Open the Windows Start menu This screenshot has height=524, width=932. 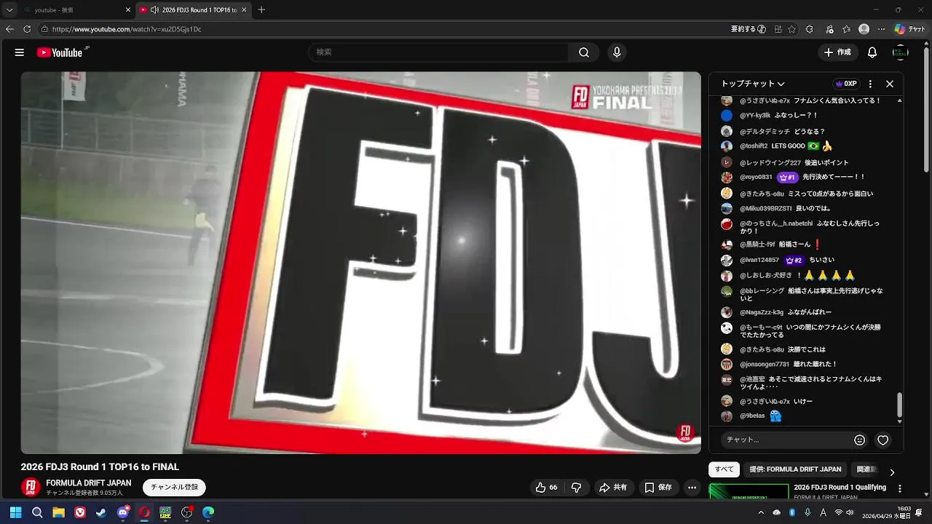click(15, 512)
